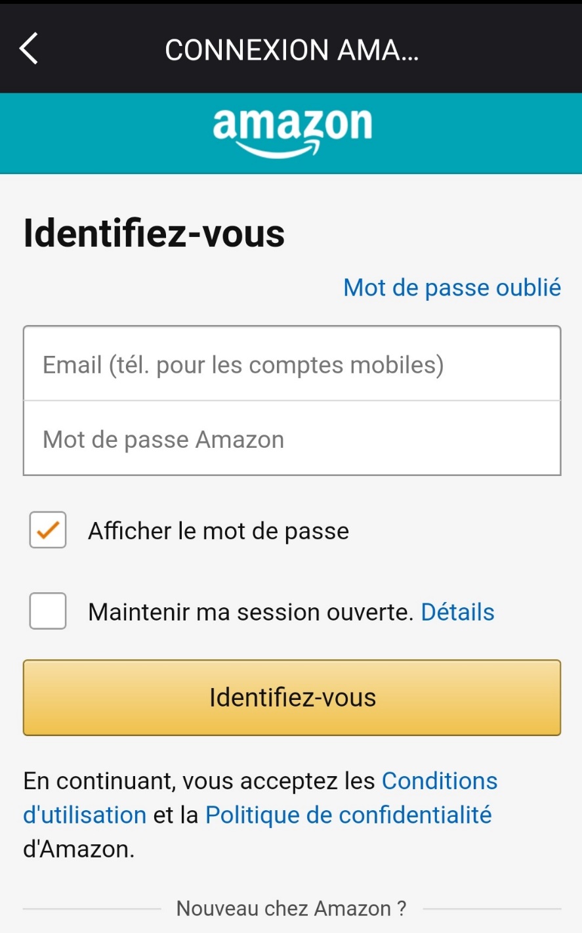Image resolution: width=582 pixels, height=933 pixels.
Task: Click the orange checkmark icon
Action: (48, 530)
